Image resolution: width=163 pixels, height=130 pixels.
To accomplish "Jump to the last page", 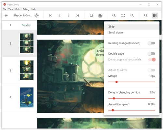I will 77,16.
